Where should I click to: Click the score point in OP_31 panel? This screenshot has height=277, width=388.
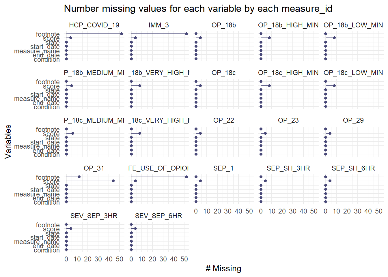(x=113, y=181)
